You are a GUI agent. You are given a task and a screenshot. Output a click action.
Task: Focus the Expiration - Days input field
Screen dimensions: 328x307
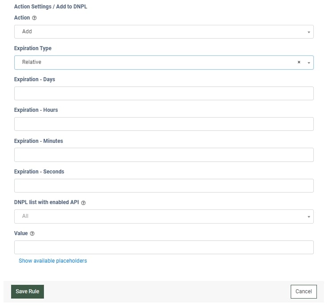point(164,93)
